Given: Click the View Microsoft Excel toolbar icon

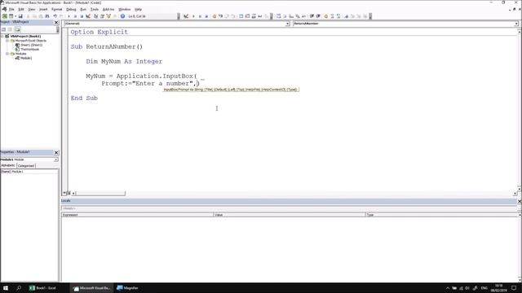Looking at the screenshot, I should [5, 16].
